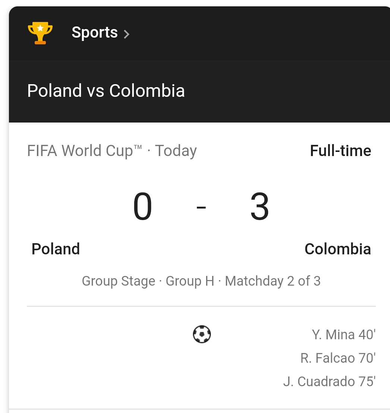This screenshot has width=390, height=413.
Task: Select the Poland team name
Action: tap(56, 249)
